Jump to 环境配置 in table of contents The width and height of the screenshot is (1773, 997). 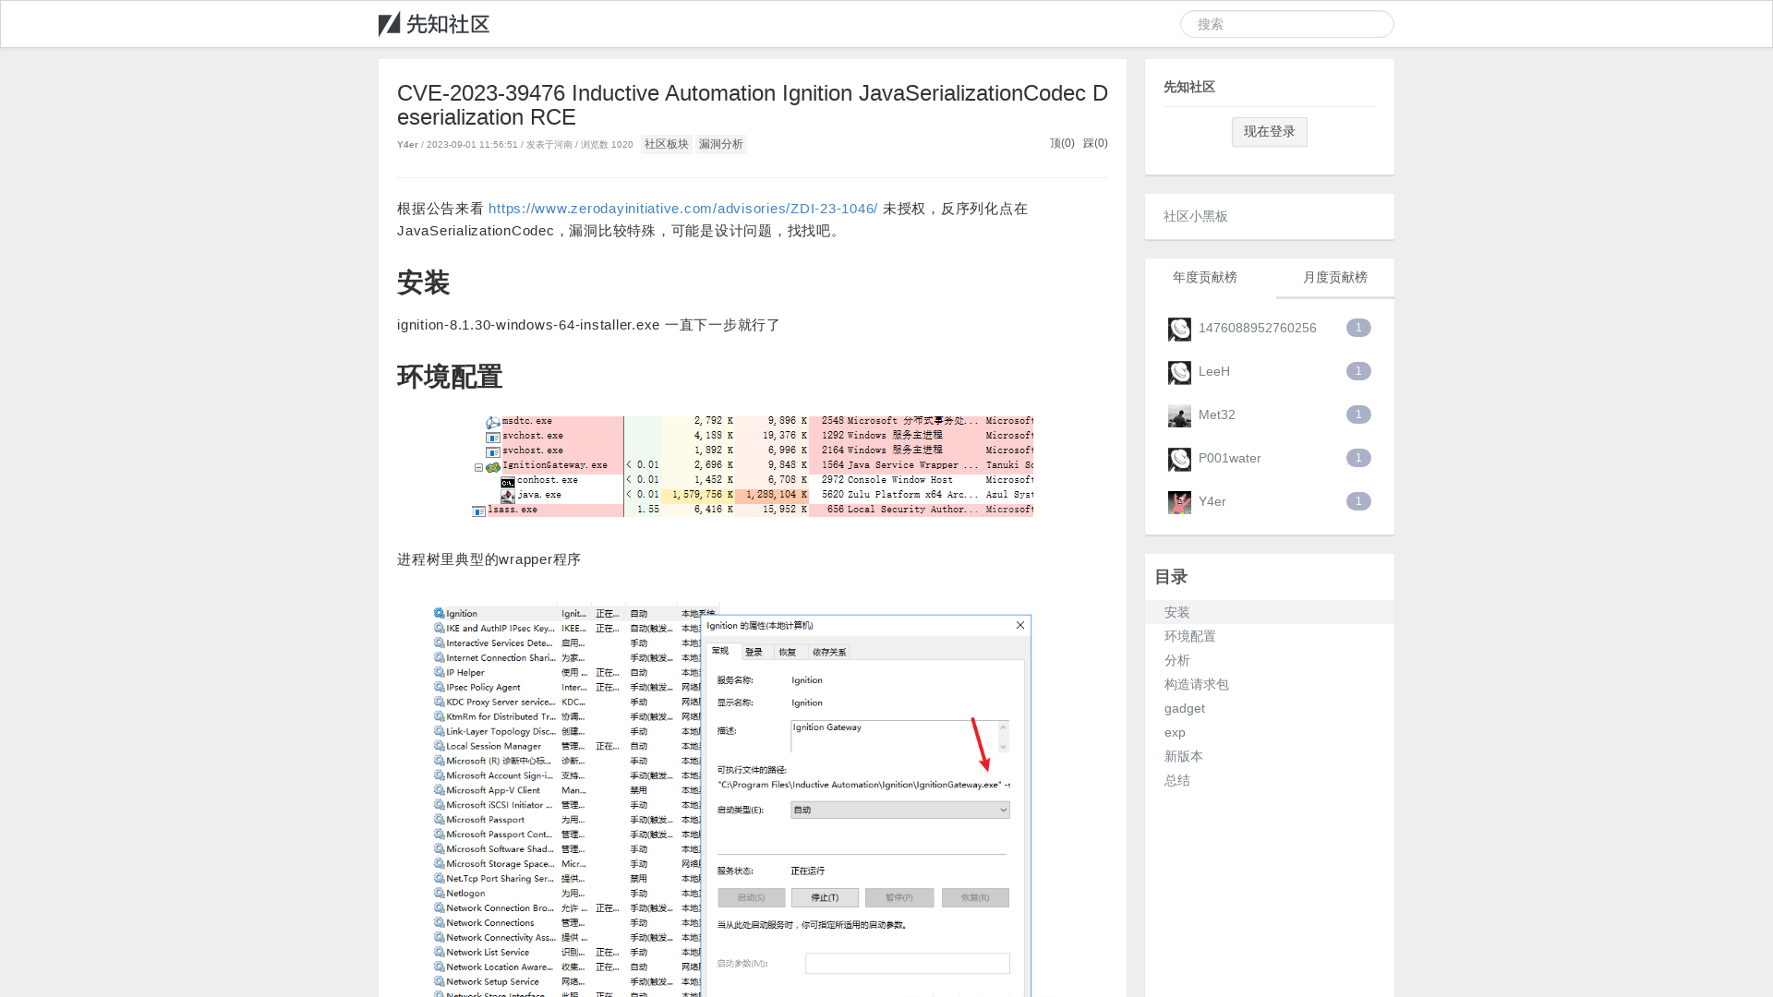[1189, 636]
